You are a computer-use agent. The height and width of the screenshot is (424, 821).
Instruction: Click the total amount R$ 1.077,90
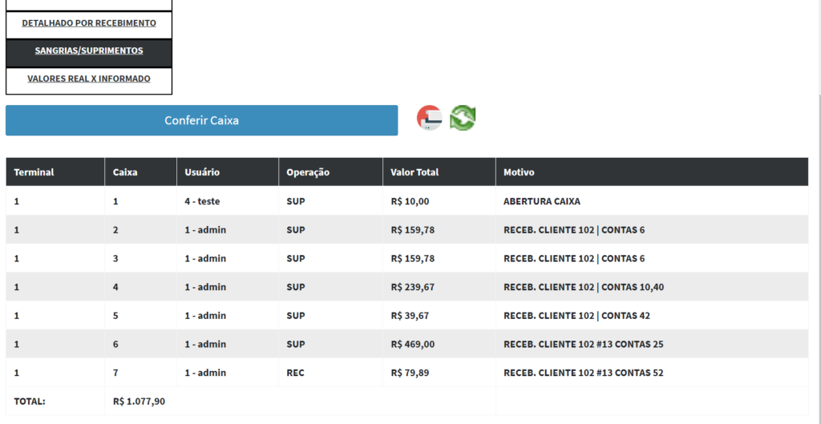pos(140,402)
